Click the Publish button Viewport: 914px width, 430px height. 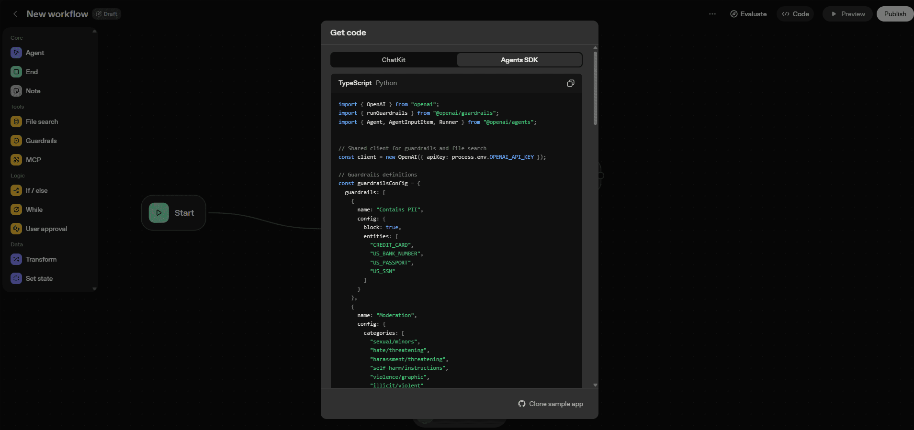[x=895, y=14]
